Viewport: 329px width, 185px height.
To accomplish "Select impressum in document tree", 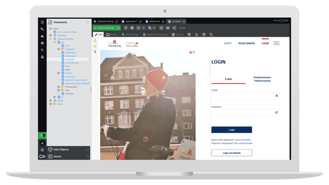I will tap(70, 77).
